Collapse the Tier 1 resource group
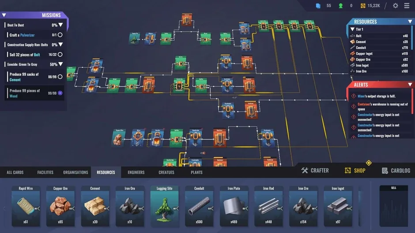 coord(353,30)
